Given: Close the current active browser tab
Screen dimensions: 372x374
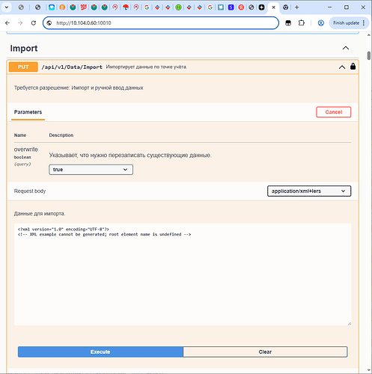Looking at the screenshot, I should coord(274,7).
